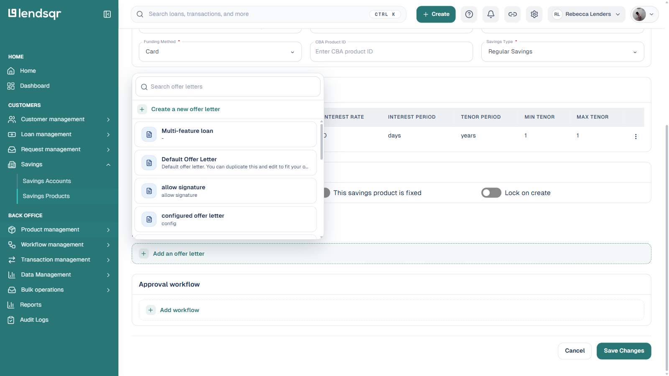Expand Bulk operations menu
Viewport: 669px width, 376px height.
59,290
